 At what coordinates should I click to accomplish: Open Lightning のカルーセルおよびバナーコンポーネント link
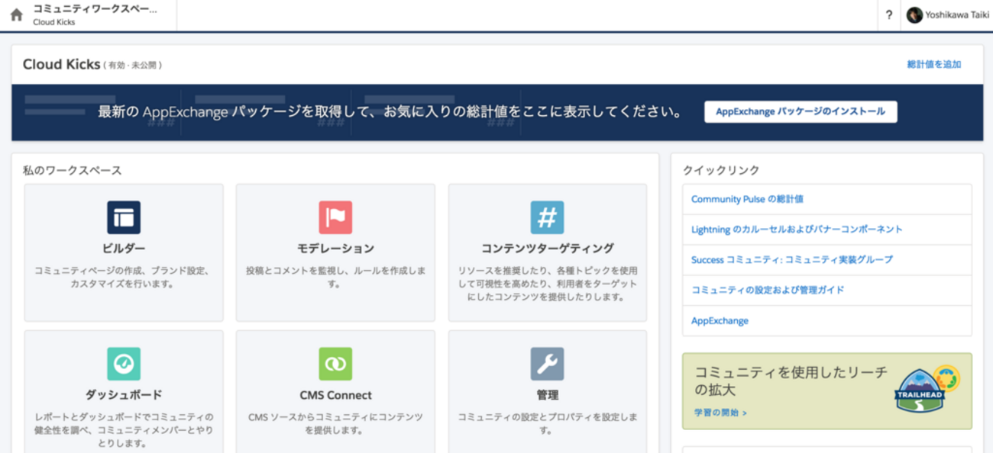click(x=797, y=230)
